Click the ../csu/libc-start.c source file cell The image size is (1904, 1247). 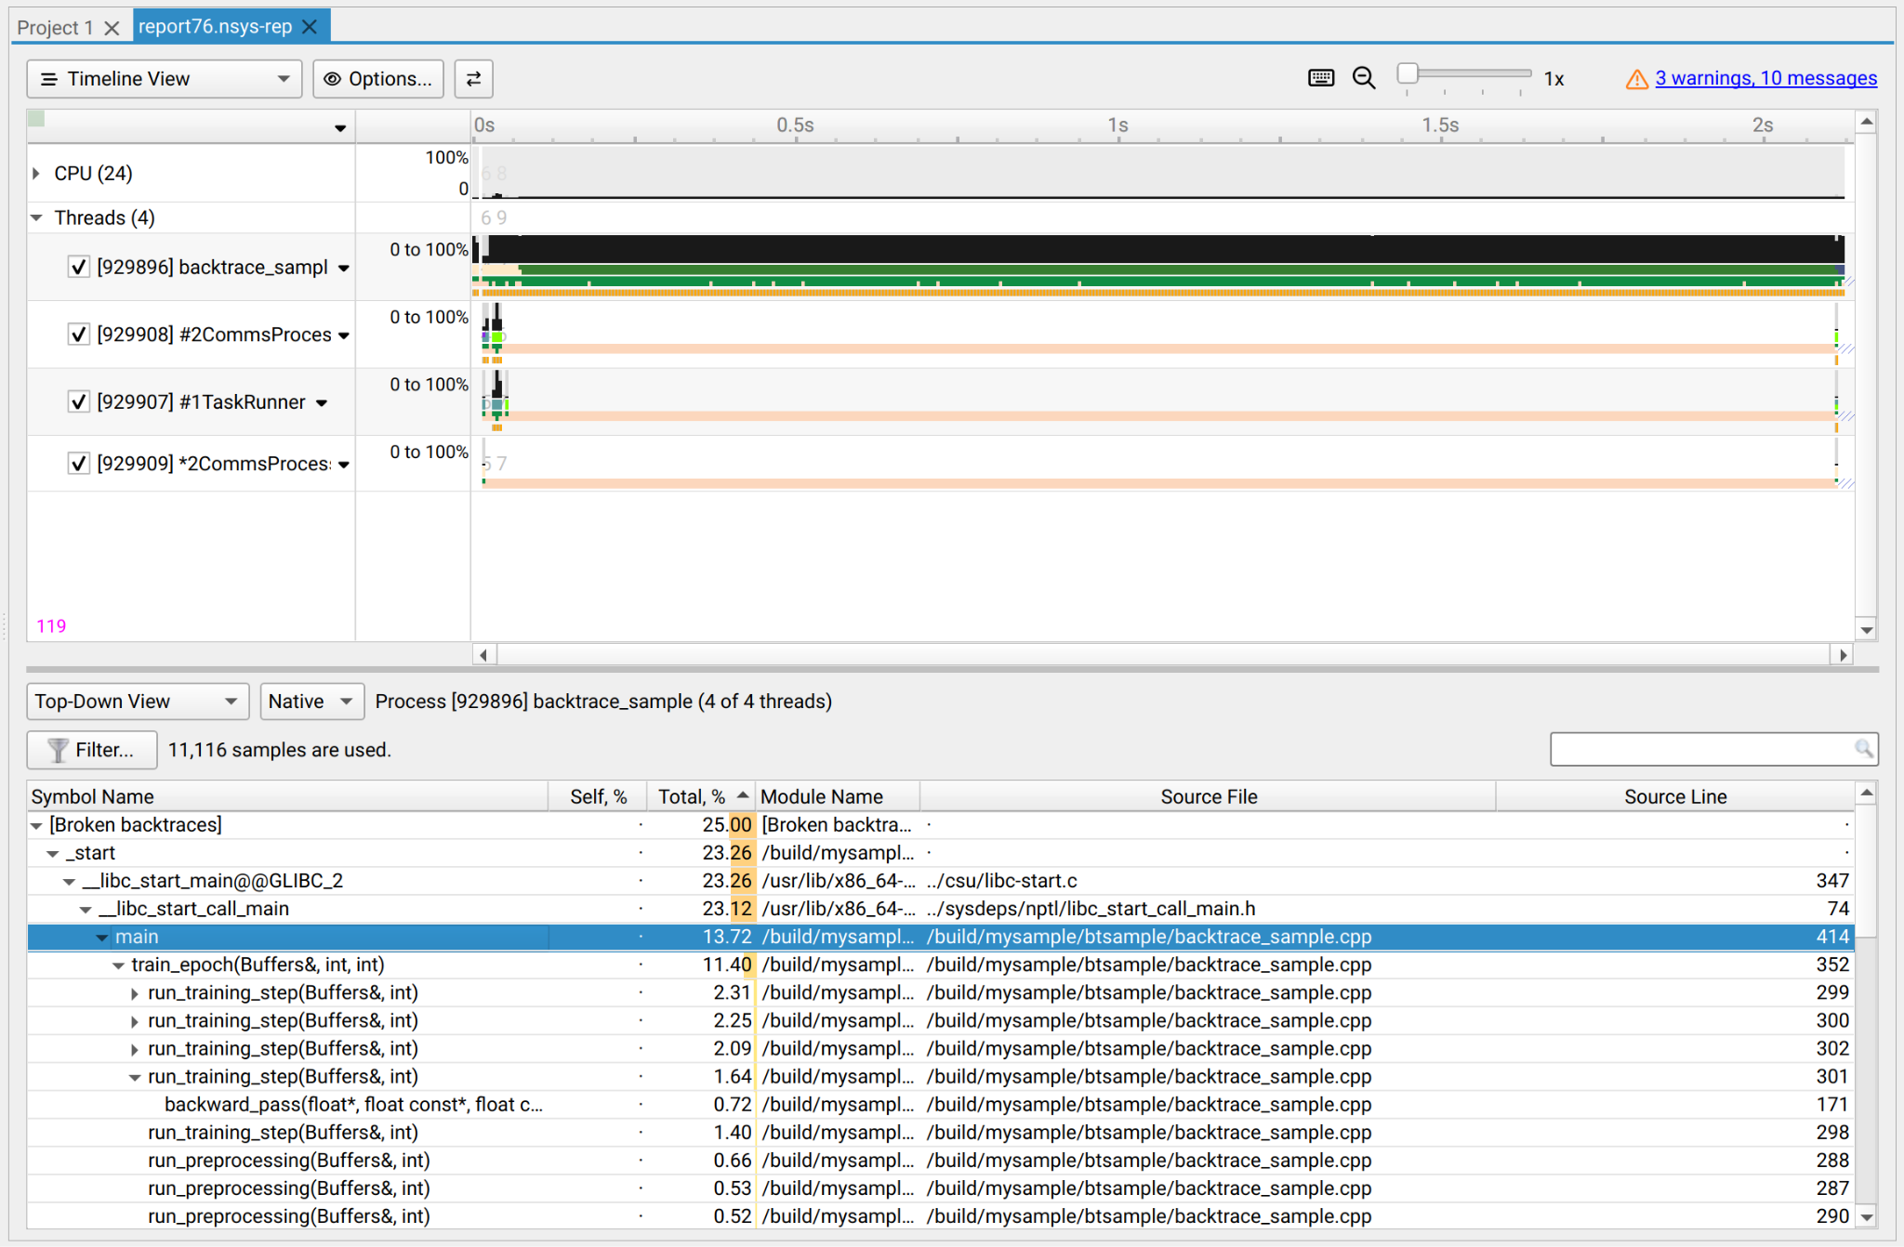(x=1208, y=881)
